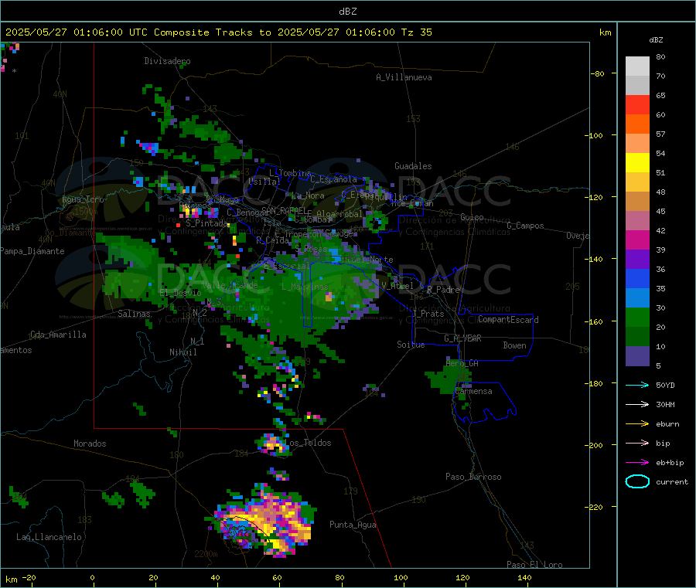Image resolution: width=696 pixels, height=588 pixels.
Task: Click the 'CompartEscard' map label
Action: pos(508,319)
